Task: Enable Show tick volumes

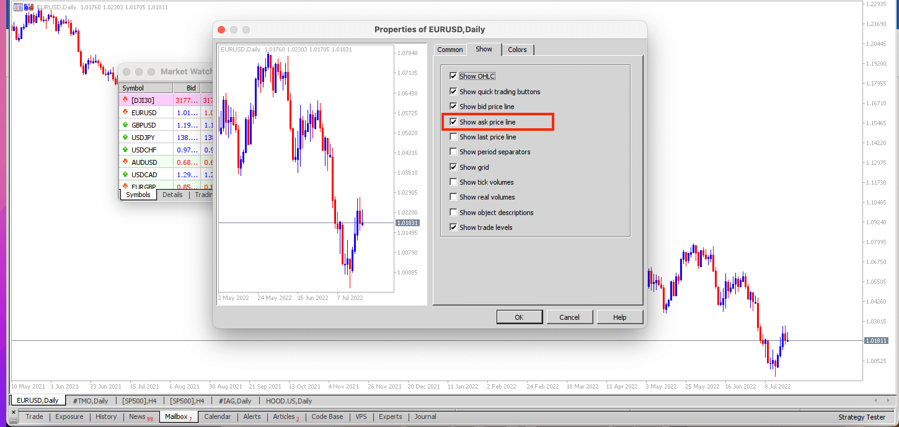Action: [453, 182]
